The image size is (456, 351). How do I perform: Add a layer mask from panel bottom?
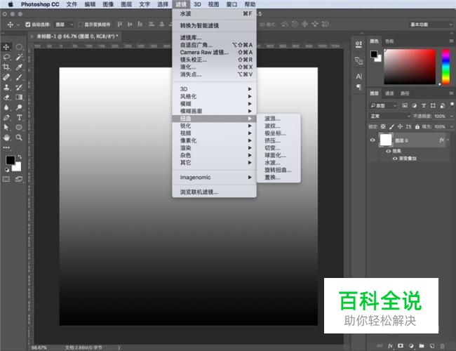(x=401, y=346)
